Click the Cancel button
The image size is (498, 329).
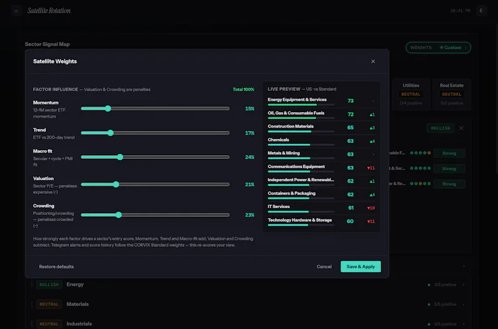[324, 267]
